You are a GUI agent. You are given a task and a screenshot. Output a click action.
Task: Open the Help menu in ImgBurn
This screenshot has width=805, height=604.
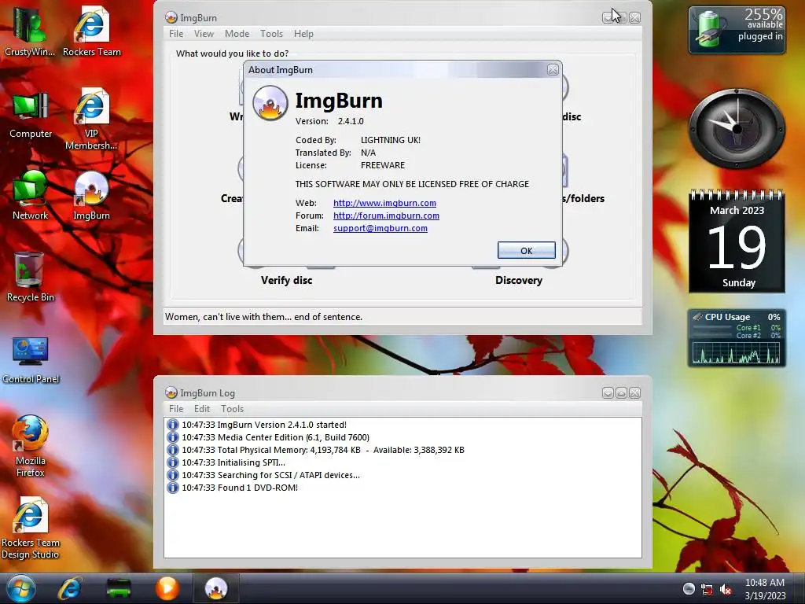(x=303, y=34)
